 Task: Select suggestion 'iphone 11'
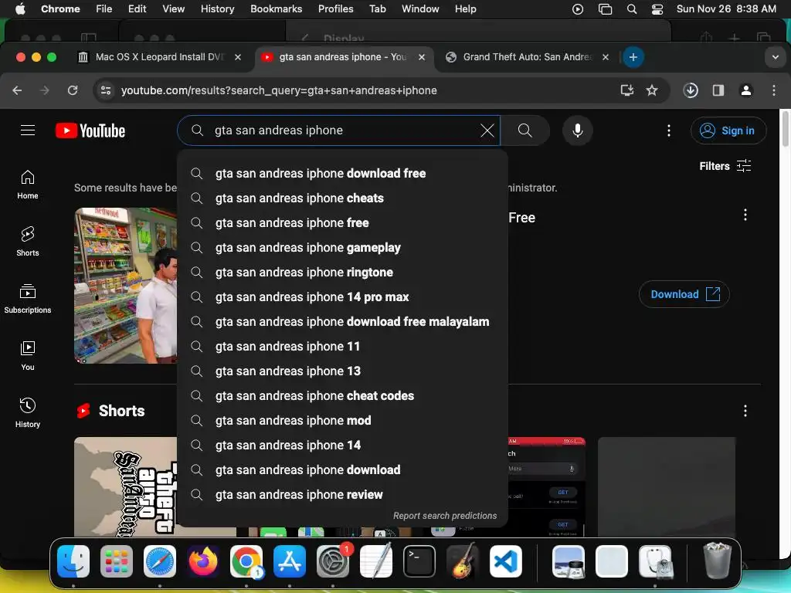click(x=342, y=347)
